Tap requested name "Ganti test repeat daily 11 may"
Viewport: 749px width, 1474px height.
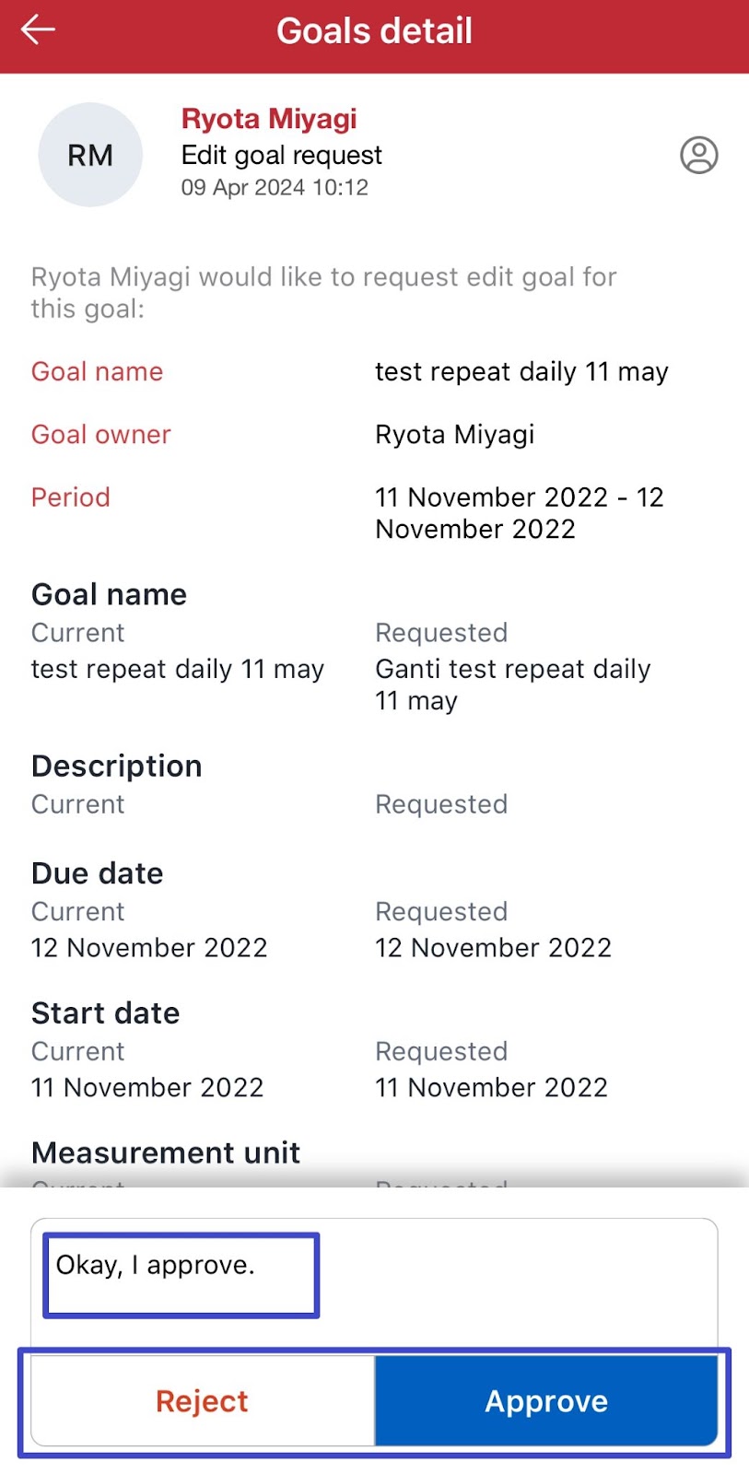(x=512, y=684)
